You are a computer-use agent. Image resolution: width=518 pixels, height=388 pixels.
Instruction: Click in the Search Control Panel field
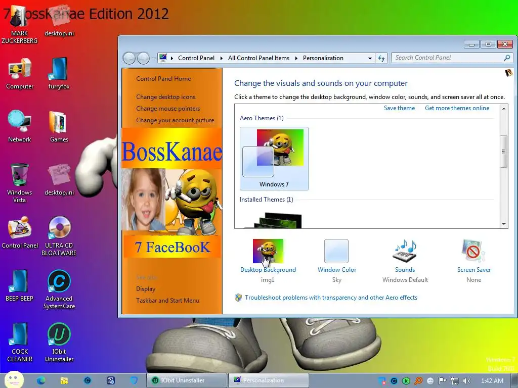point(448,58)
